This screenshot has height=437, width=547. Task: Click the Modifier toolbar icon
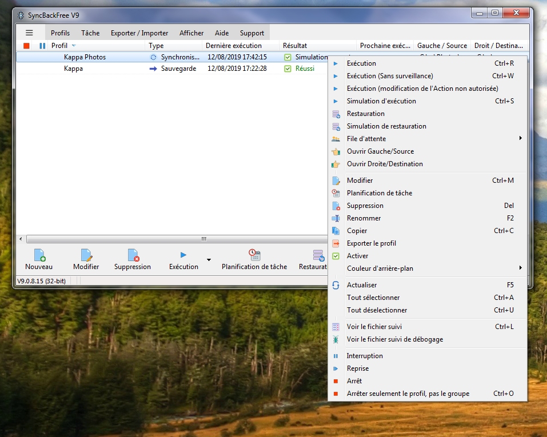86,255
